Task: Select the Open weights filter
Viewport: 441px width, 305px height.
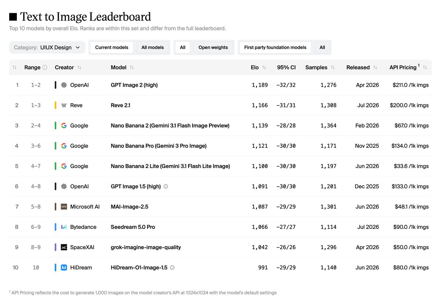Action: tap(213, 47)
